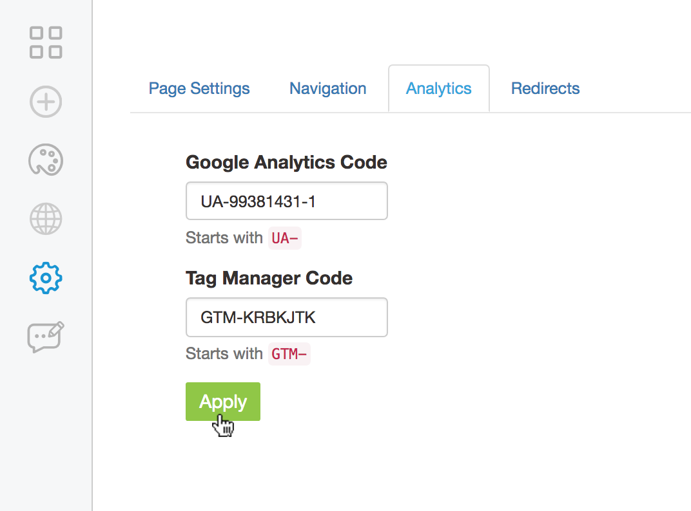The image size is (691, 511).
Task: Click the Google Analytics Code input field
Action: 286,201
